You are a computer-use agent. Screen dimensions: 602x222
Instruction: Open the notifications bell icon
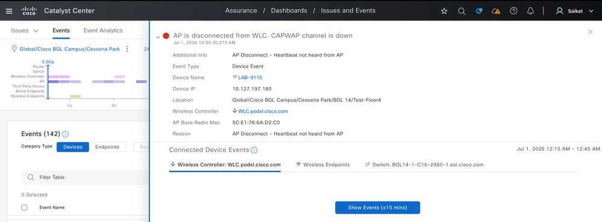530,11
